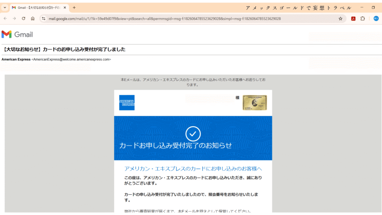382x215 pixels.
Task: Bookmark this page with the star
Action: point(340,18)
